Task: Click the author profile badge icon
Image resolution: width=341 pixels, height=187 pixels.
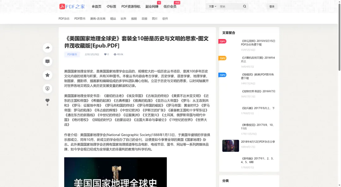Action: pyautogui.click(x=47, y=88)
